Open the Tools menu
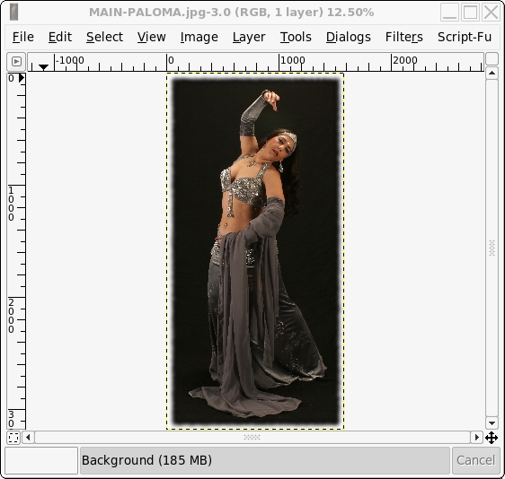This screenshot has width=505, height=479. (296, 38)
